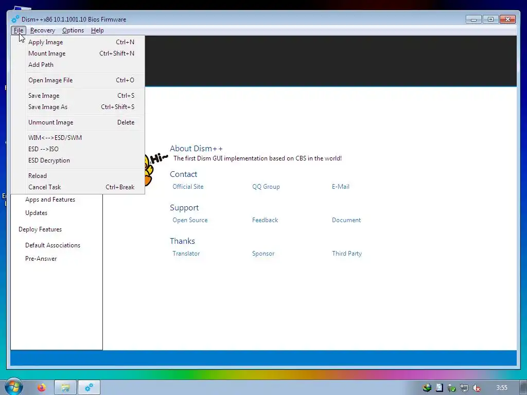Screen dimensions: 527x395
Task: Open Apps and Features in sidebar
Action: pyautogui.click(x=50, y=200)
